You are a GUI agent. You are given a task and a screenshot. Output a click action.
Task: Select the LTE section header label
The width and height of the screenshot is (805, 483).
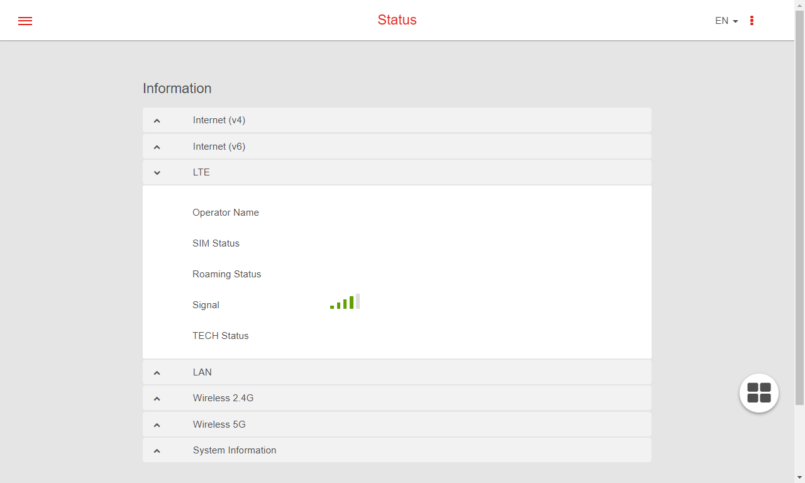pyautogui.click(x=201, y=172)
